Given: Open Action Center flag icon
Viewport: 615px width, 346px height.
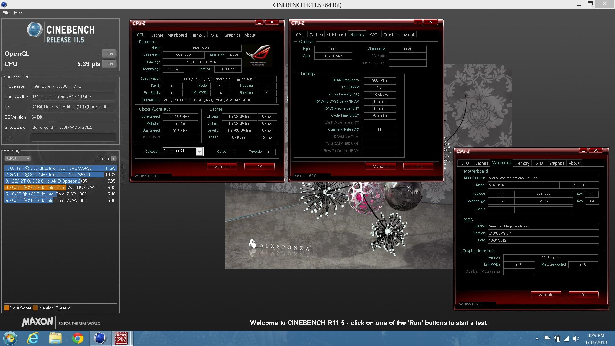Looking at the screenshot, I should [547, 339].
